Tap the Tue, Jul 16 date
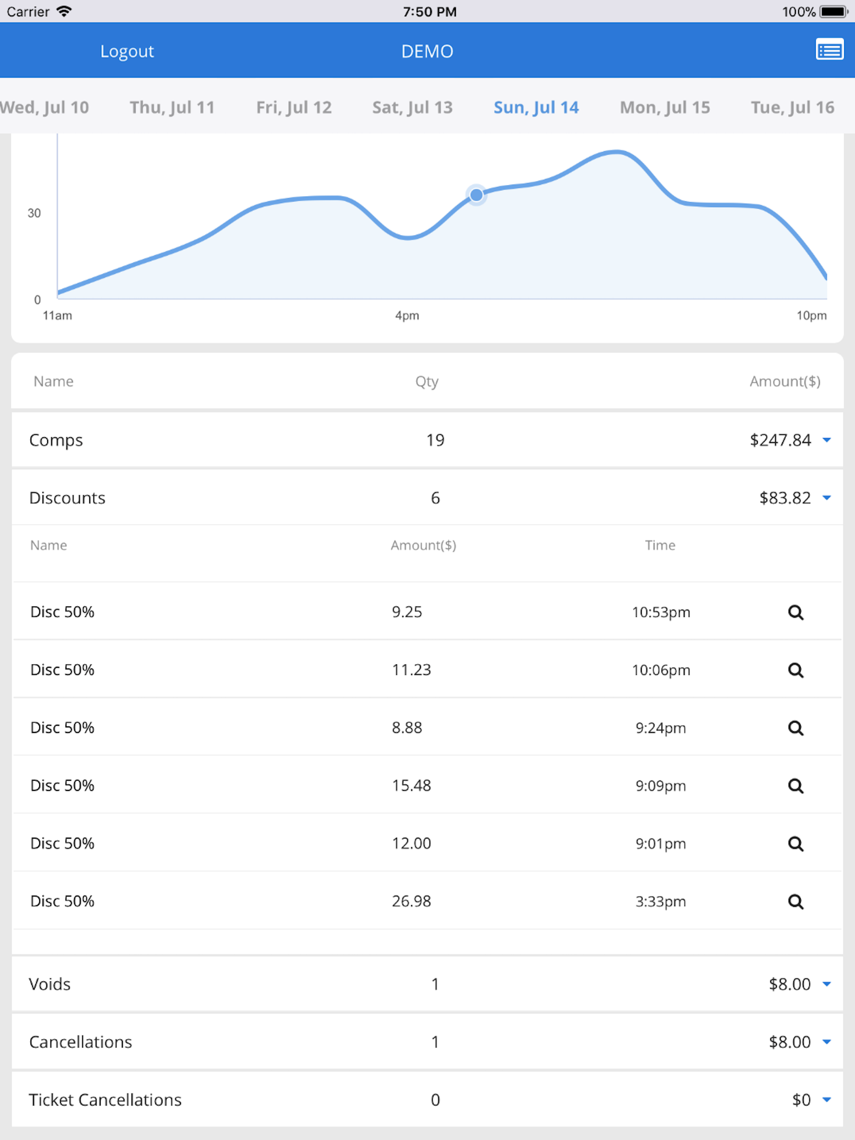This screenshot has width=855, height=1140. [792, 107]
